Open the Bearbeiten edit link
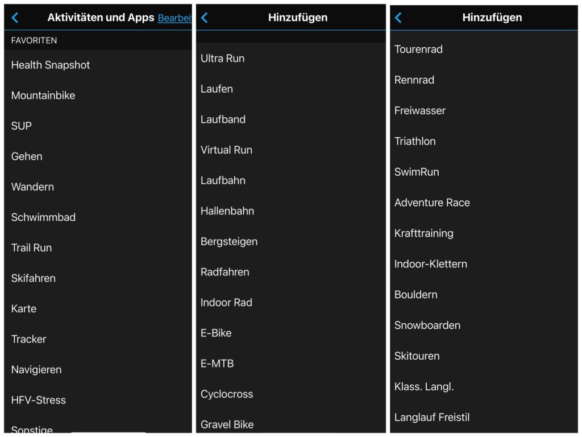The height and width of the screenshot is (437, 582). (x=174, y=18)
